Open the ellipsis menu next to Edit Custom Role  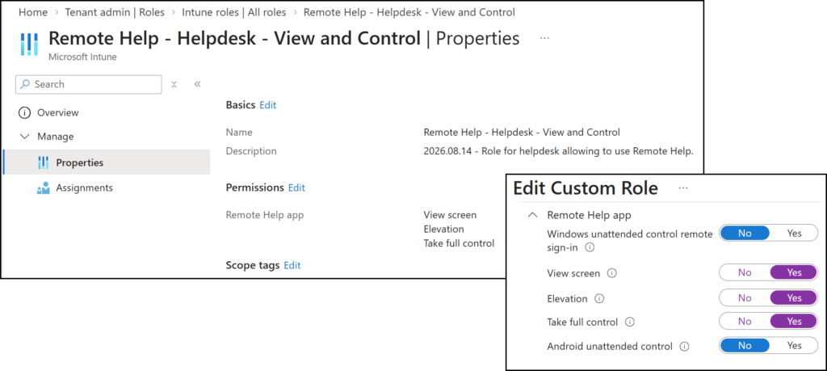coord(683,188)
